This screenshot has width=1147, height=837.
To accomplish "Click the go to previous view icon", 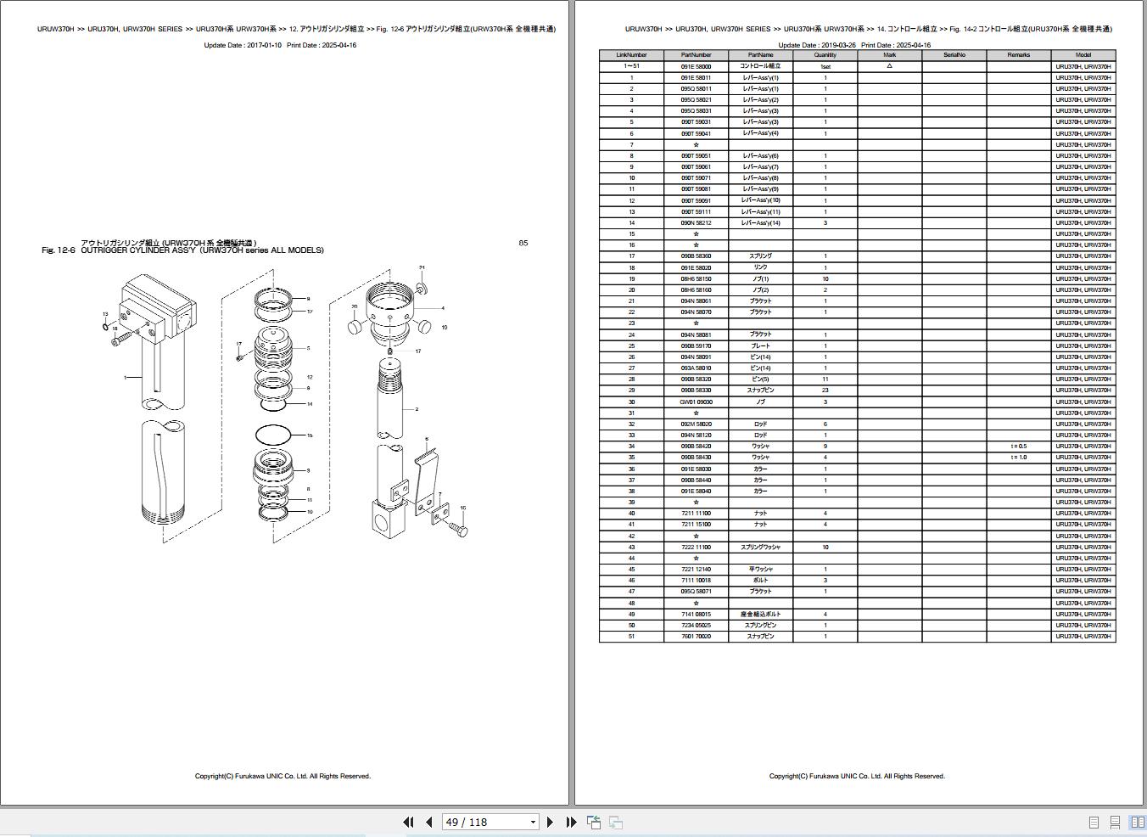I will pos(594,822).
